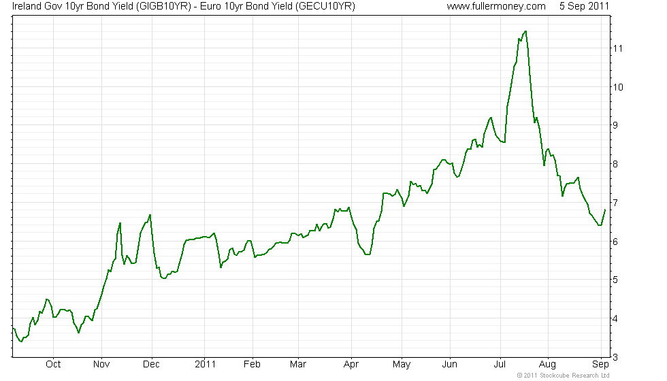Click the 'Sep' x-axis label
This screenshot has width=667, height=381.
(600, 365)
